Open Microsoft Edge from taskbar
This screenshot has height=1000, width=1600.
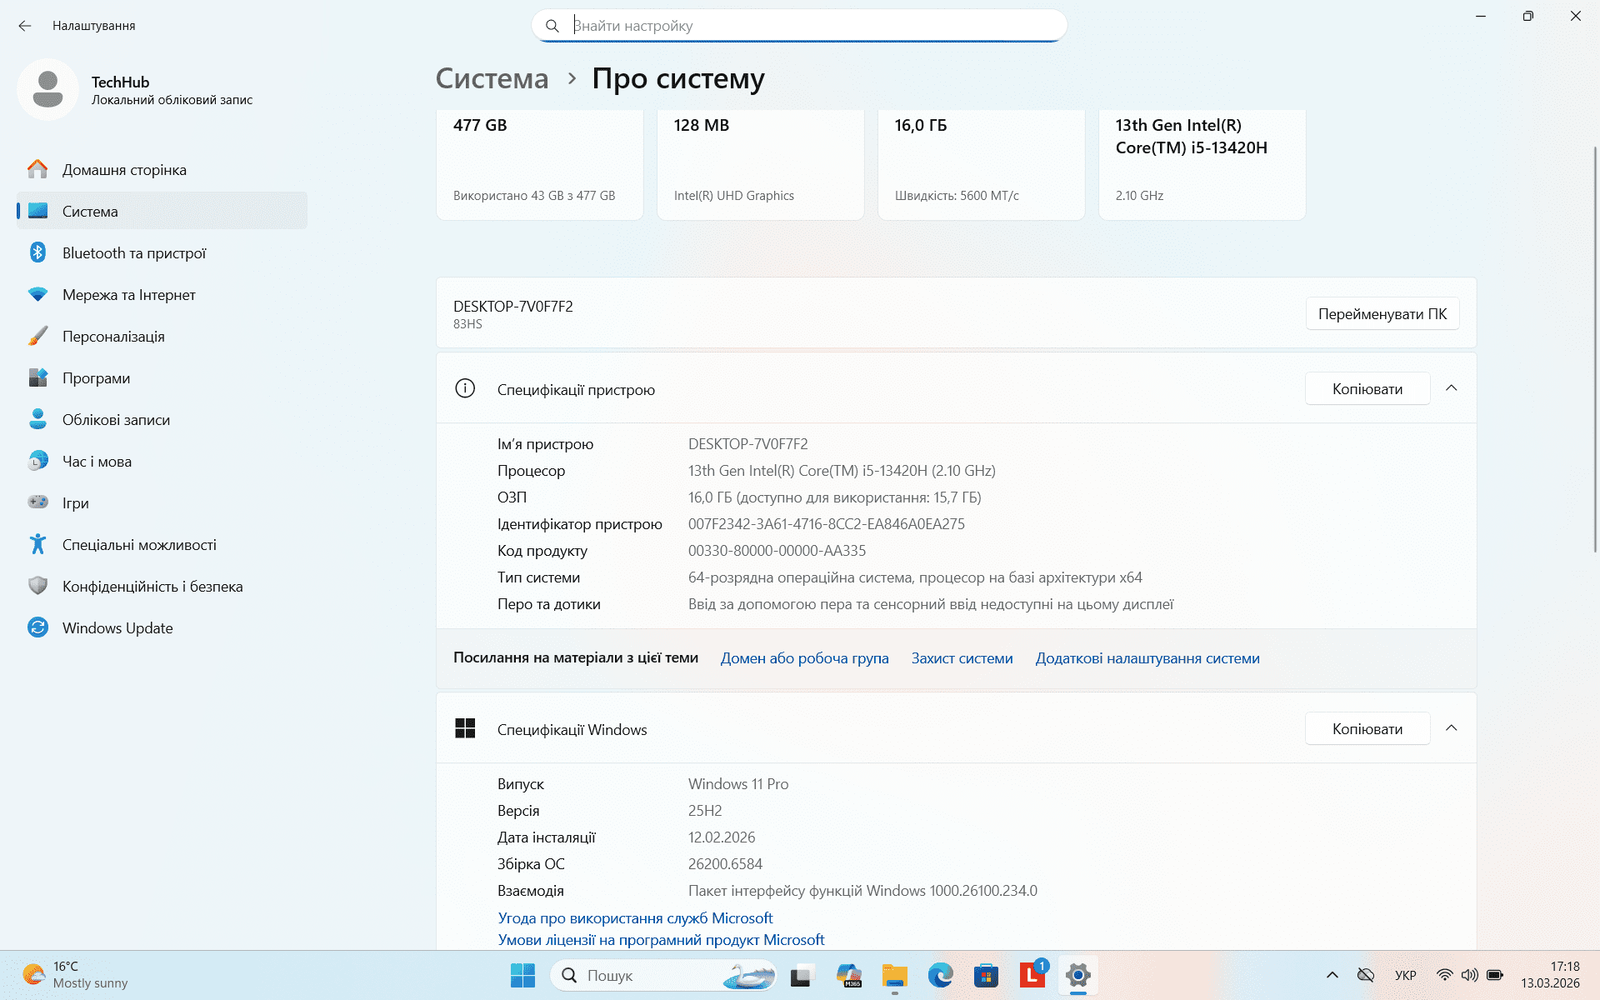click(x=941, y=975)
